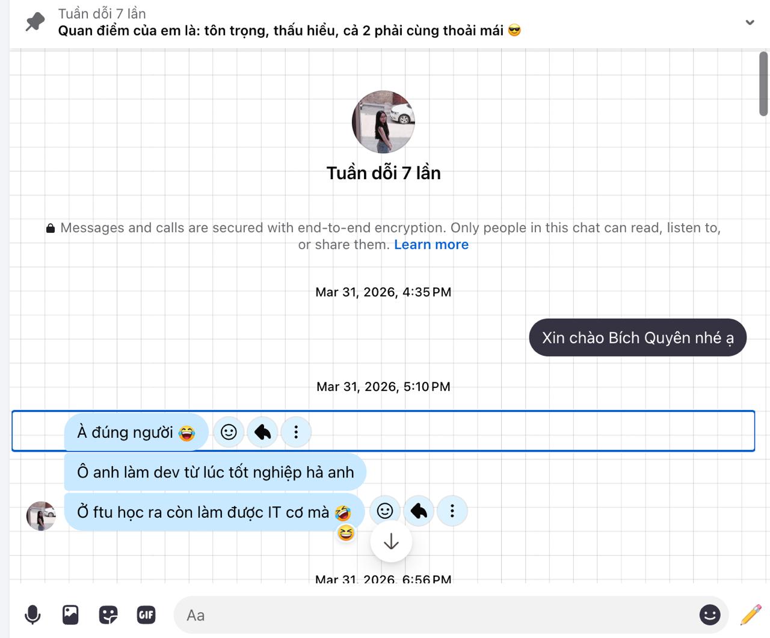This screenshot has width=770, height=638.
Task: Reply to the "À đúng người" message
Action: [x=262, y=432]
